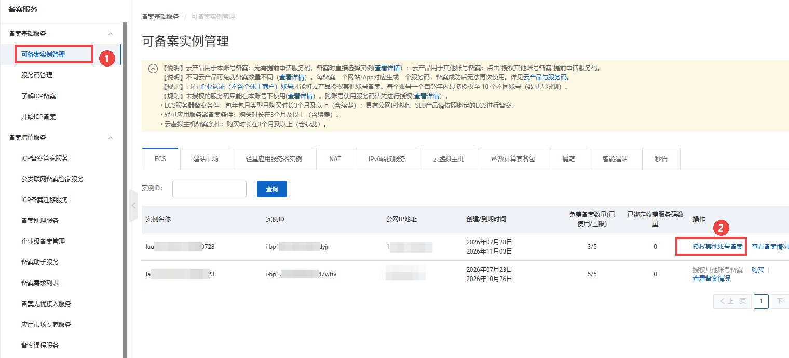The height and width of the screenshot is (358, 789).
Task: Open 企业级备案管理
Action: coord(43,242)
